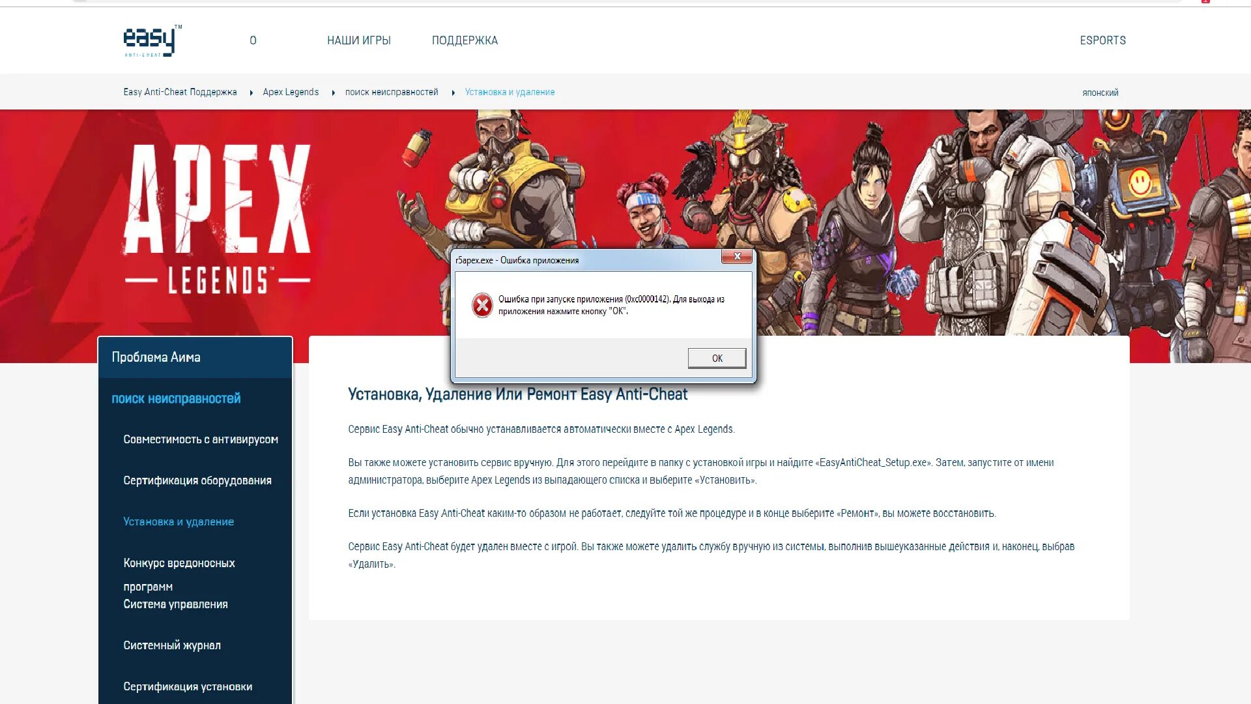
Task: Open Сертификация установки sidebar item
Action: 188,686
